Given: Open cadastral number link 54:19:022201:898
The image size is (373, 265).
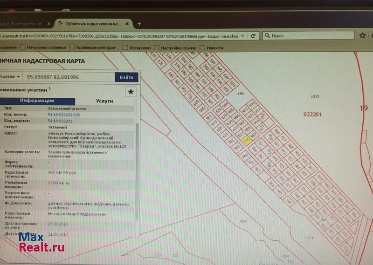Looking at the screenshot, I should [x=63, y=115].
